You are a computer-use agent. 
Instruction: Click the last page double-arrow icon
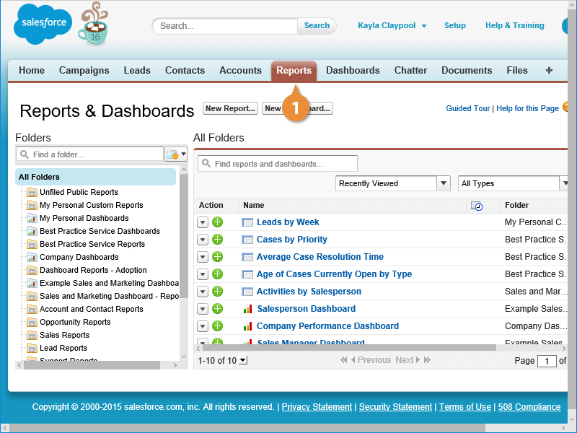click(427, 359)
